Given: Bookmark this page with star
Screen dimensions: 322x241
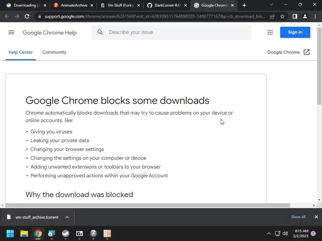Looking at the screenshot, I should (x=282, y=16).
